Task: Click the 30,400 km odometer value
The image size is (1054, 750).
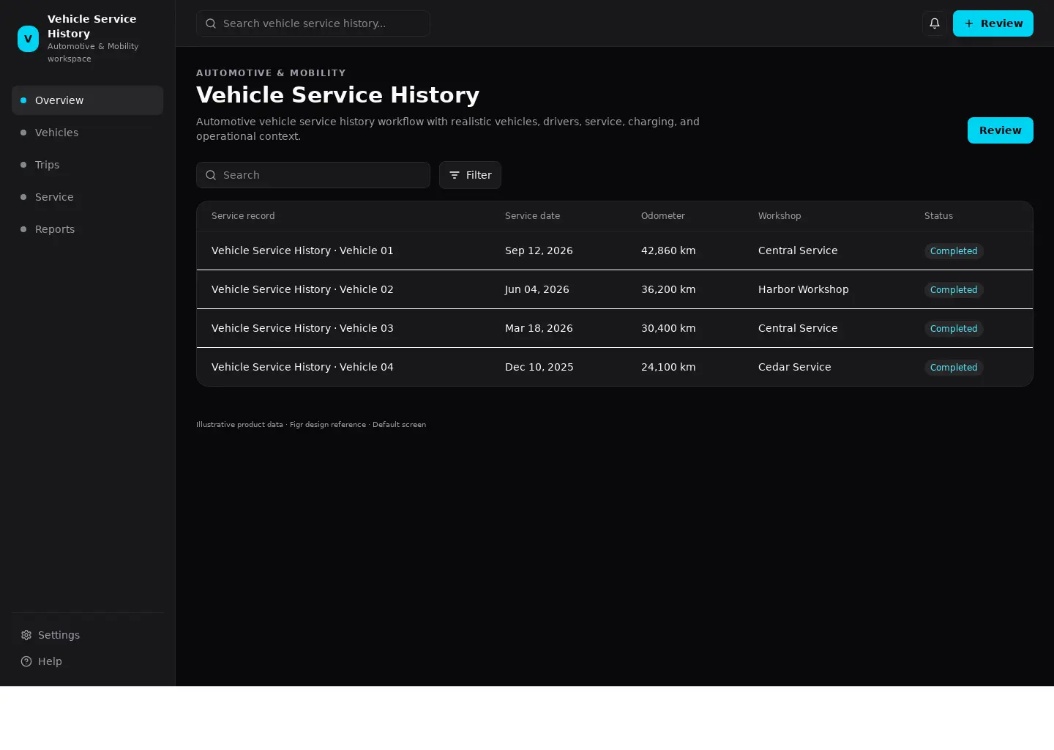Action: pyautogui.click(x=668, y=328)
